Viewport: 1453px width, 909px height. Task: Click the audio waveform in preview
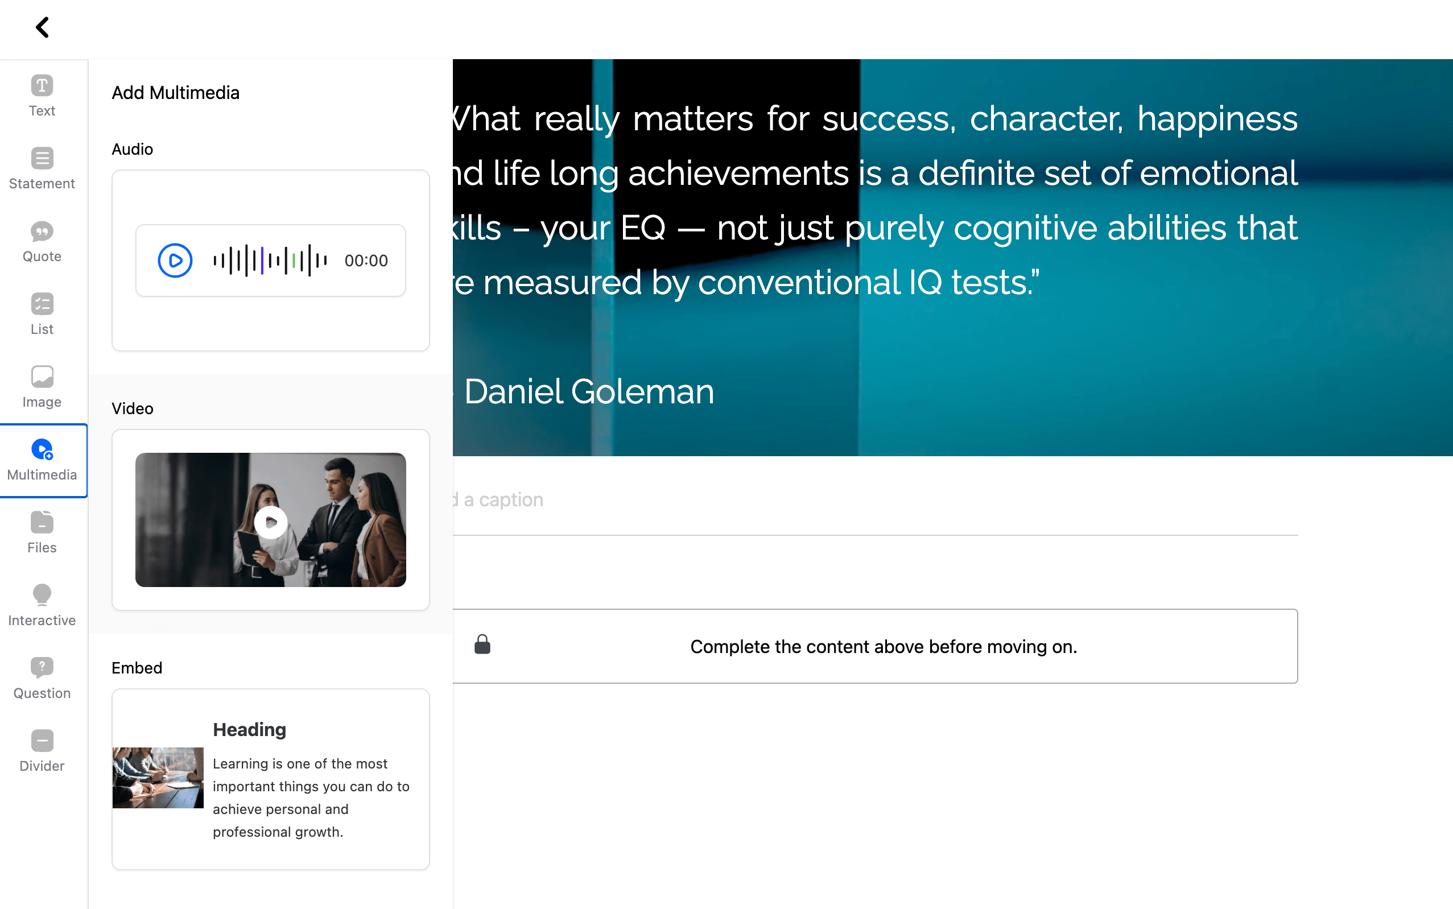pyautogui.click(x=270, y=261)
